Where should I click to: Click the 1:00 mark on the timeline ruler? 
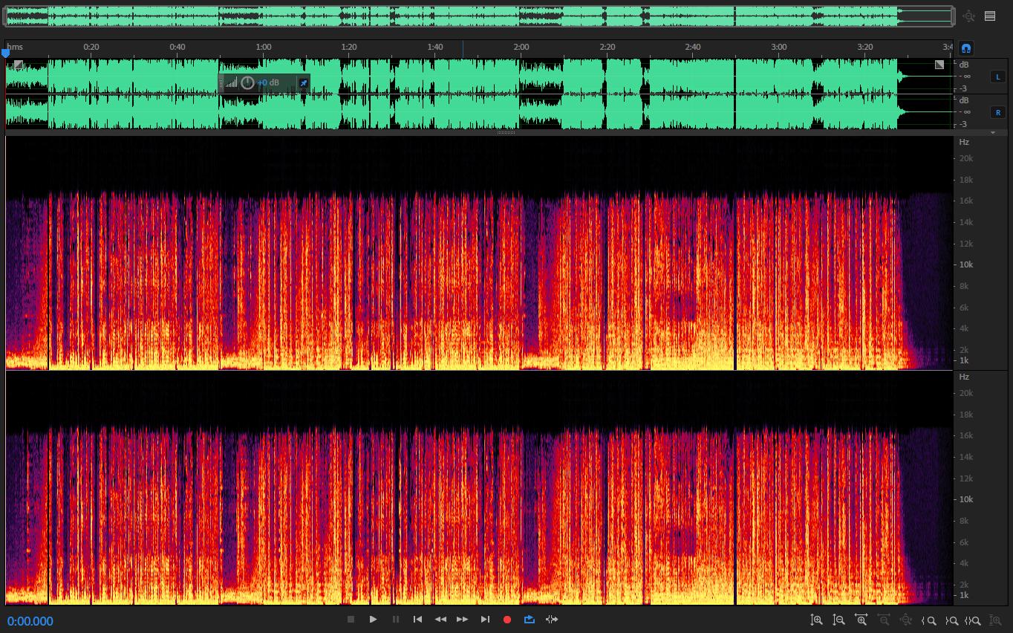[264, 47]
